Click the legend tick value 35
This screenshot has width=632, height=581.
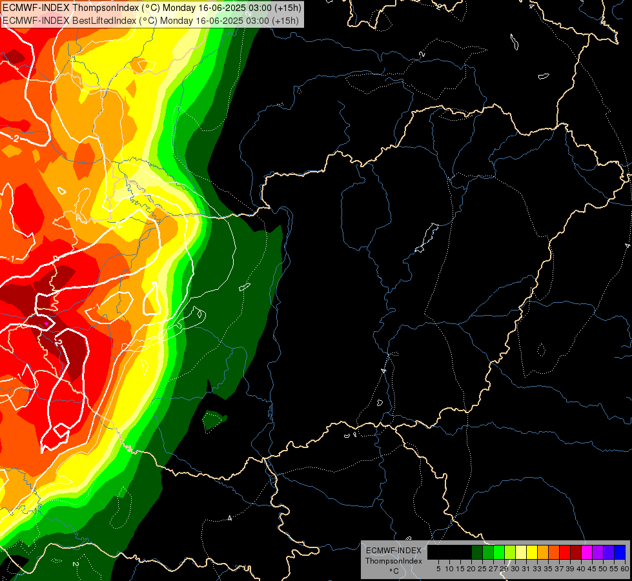click(548, 569)
